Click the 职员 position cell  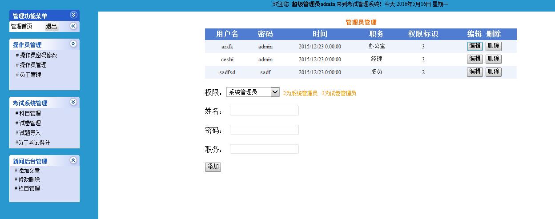[377, 72]
